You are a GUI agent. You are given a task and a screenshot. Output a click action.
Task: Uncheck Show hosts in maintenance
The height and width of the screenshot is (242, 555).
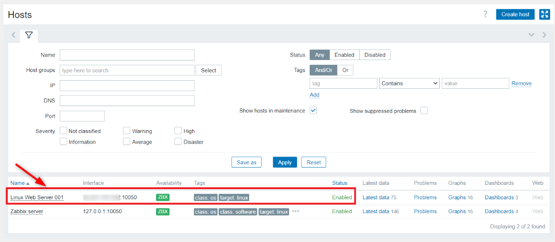(x=313, y=110)
